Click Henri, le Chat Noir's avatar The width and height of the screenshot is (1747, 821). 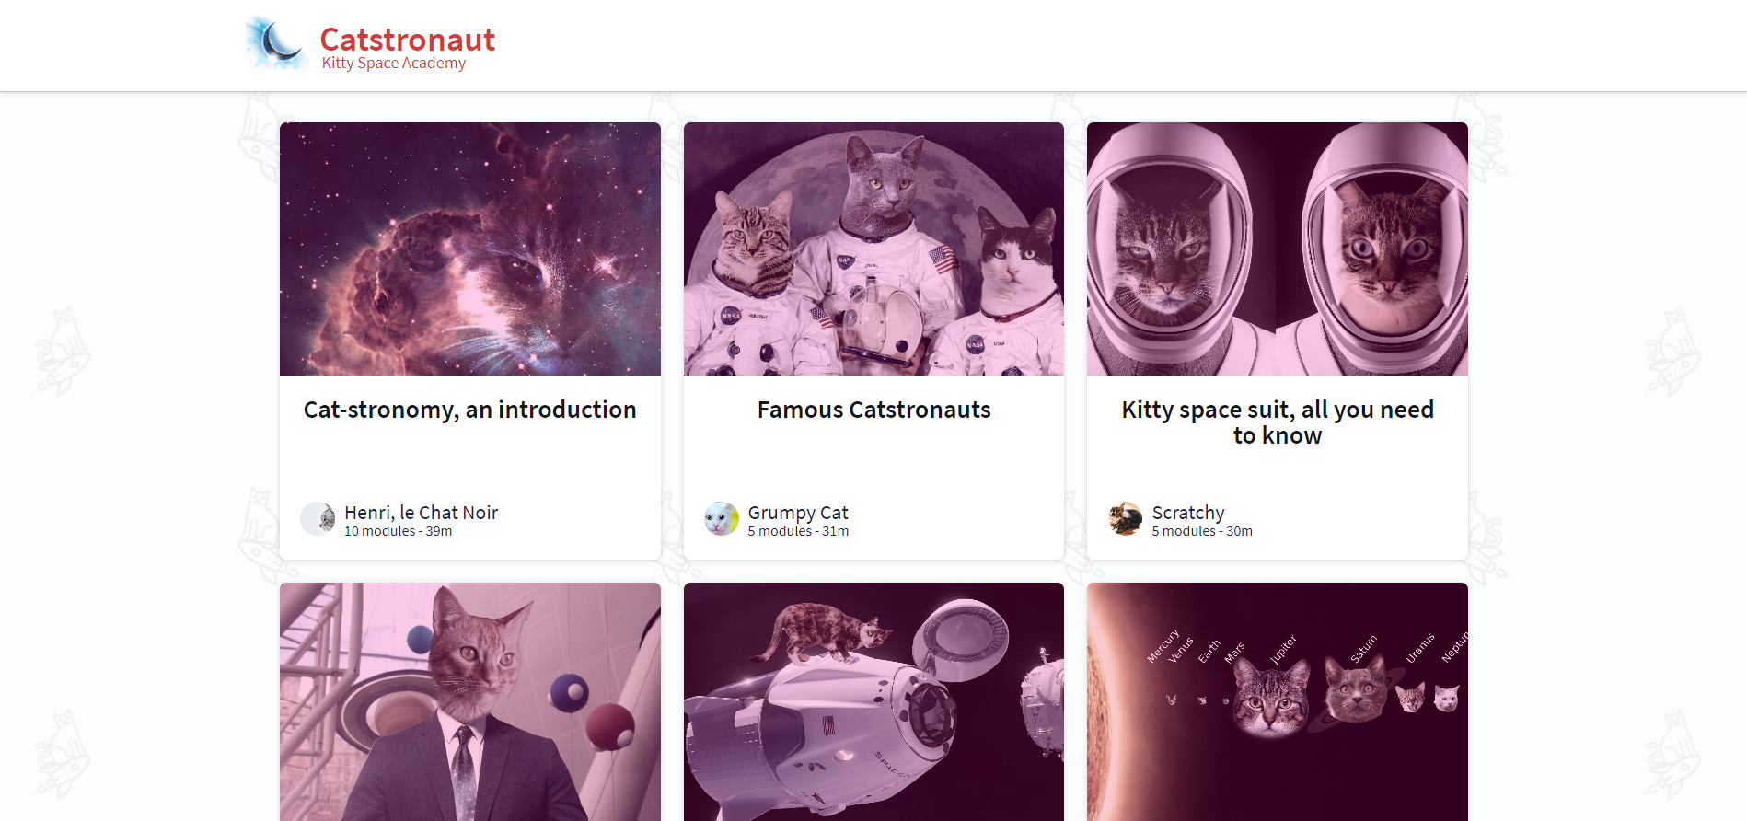point(318,518)
